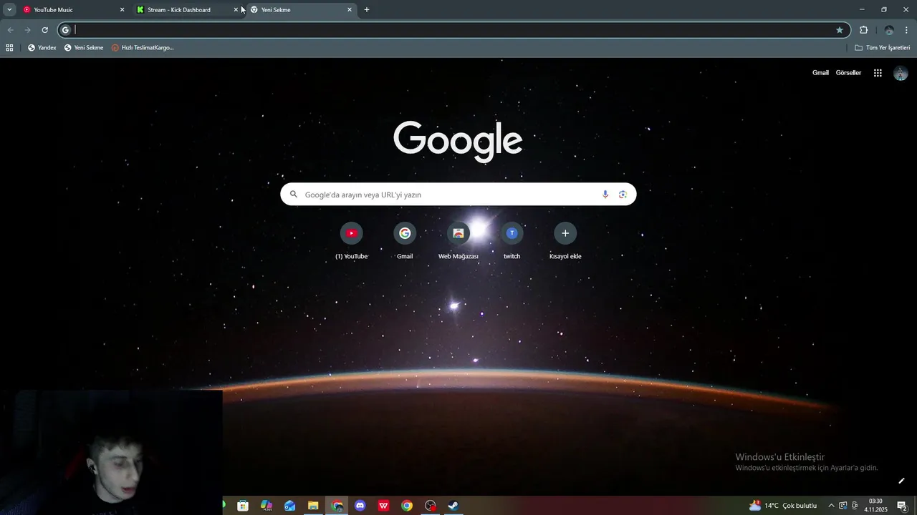
Task: Open File Explorer in taskbar
Action: point(313,506)
